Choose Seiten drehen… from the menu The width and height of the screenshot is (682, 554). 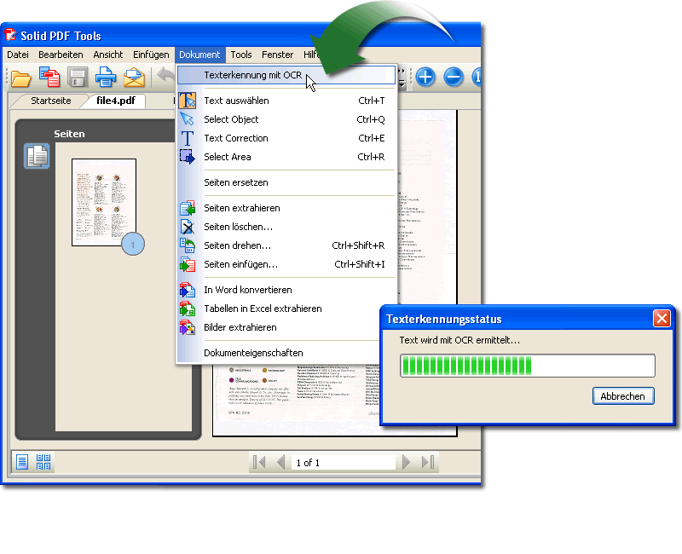tap(237, 245)
